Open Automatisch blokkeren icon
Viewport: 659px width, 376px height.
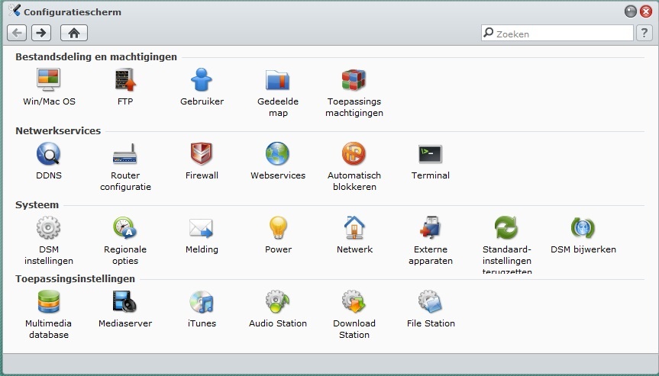(354, 153)
